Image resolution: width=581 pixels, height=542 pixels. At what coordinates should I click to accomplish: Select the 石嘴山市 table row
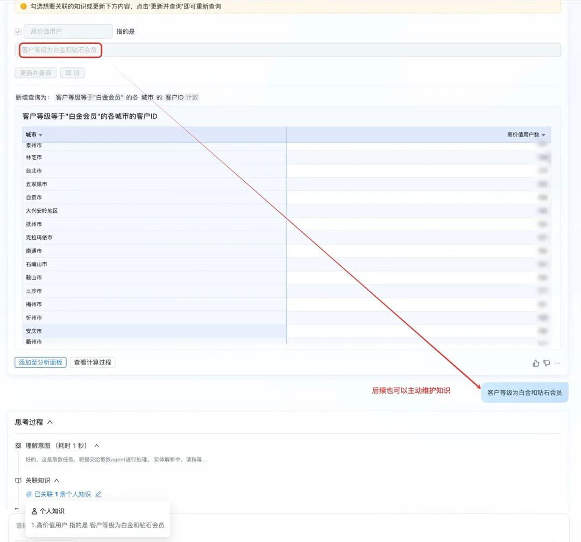tap(286, 264)
